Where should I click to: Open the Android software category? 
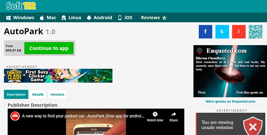(100, 18)
